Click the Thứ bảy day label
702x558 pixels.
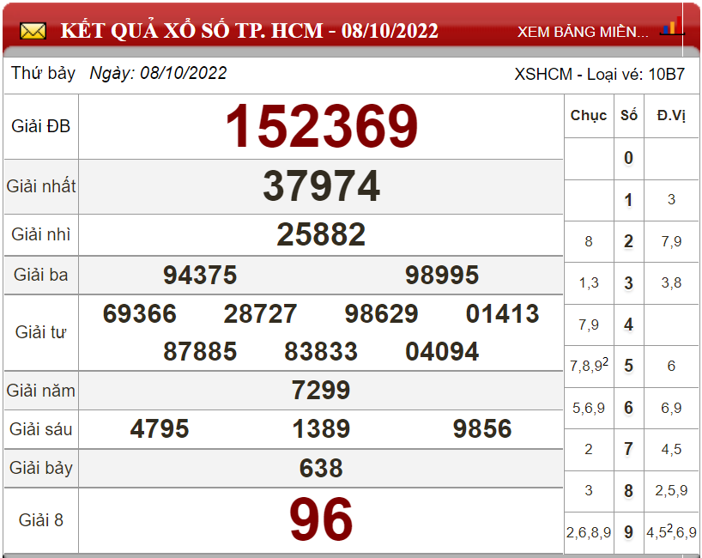click(43, 74)
